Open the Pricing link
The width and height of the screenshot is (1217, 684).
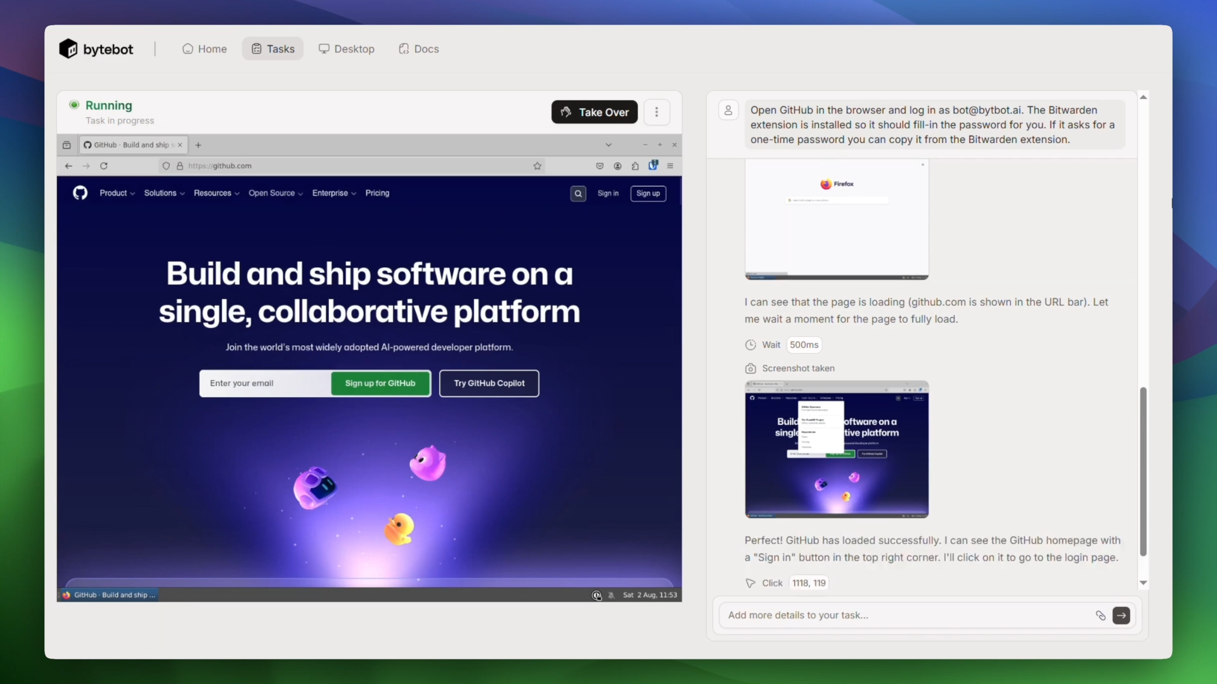(x=377, y=193)
